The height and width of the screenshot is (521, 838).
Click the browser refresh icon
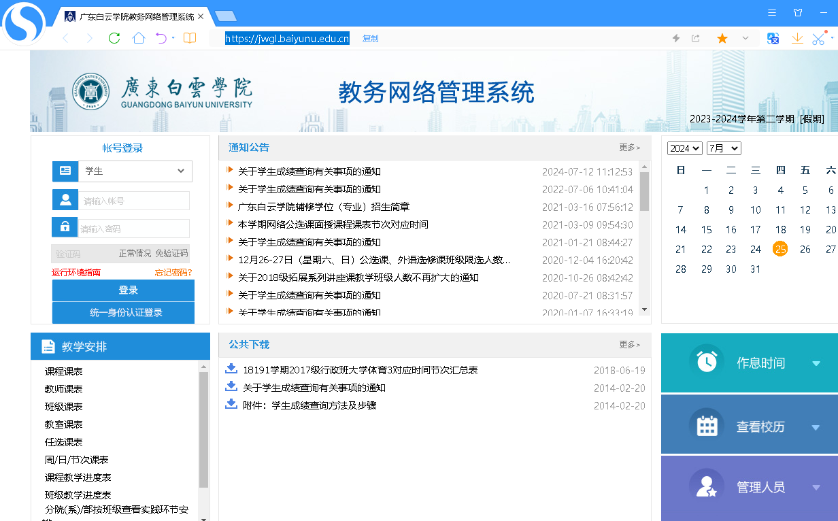[114, 38]
